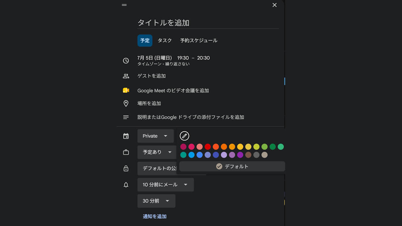Pick the teal swatch starting the second row
Viewport: 402px width, 226px height.
183,155
